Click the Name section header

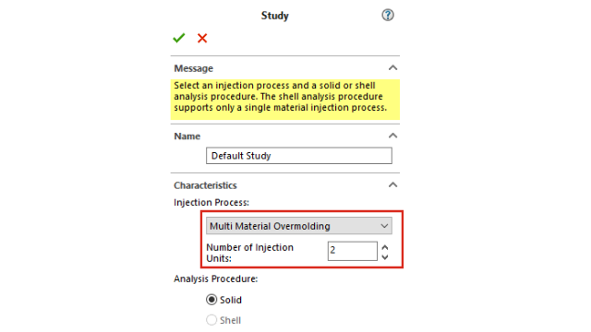pos(187,136)
